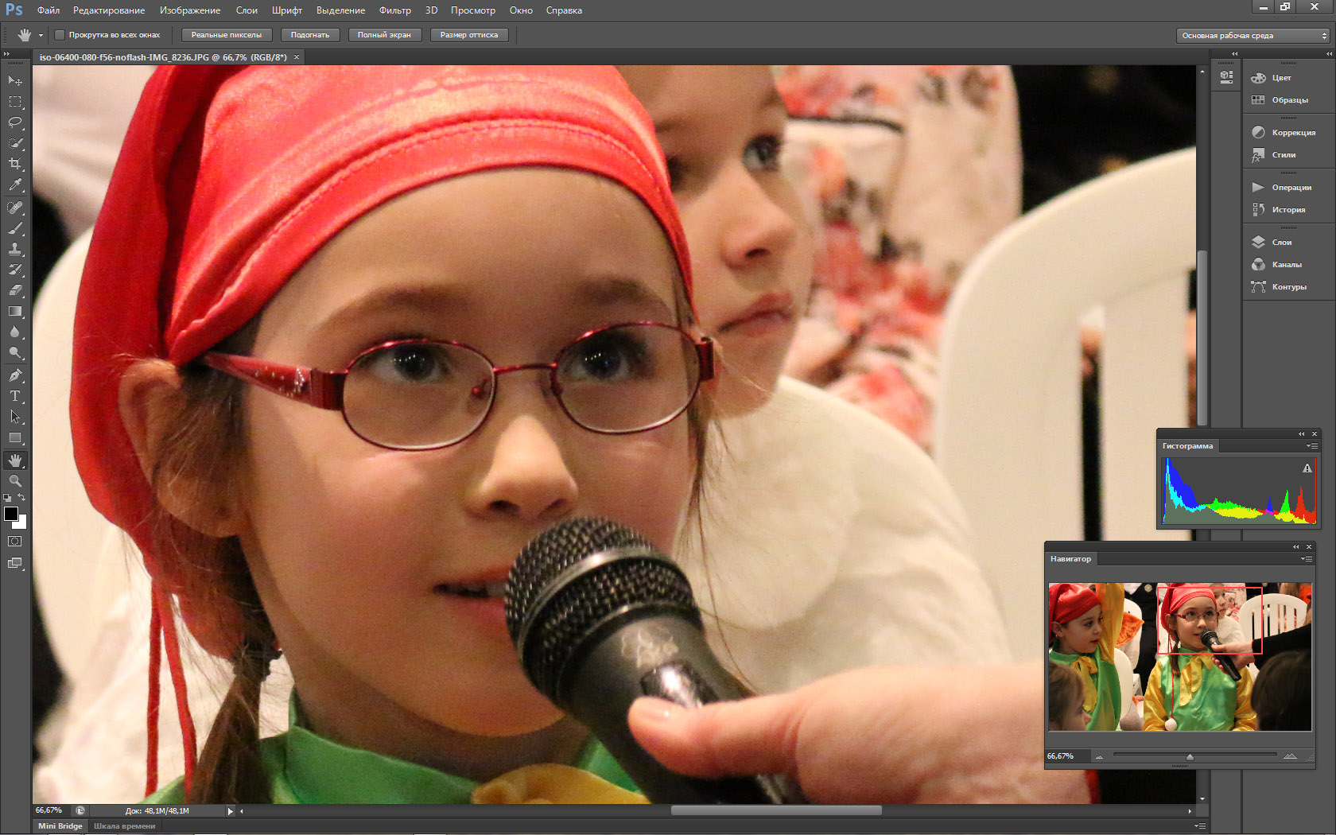Open the Редактирование menu
This screenshot has height=835, width=1336.
109,10
